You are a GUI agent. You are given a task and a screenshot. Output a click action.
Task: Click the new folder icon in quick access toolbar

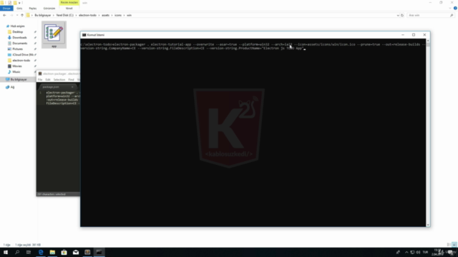(x=15, y=3)
